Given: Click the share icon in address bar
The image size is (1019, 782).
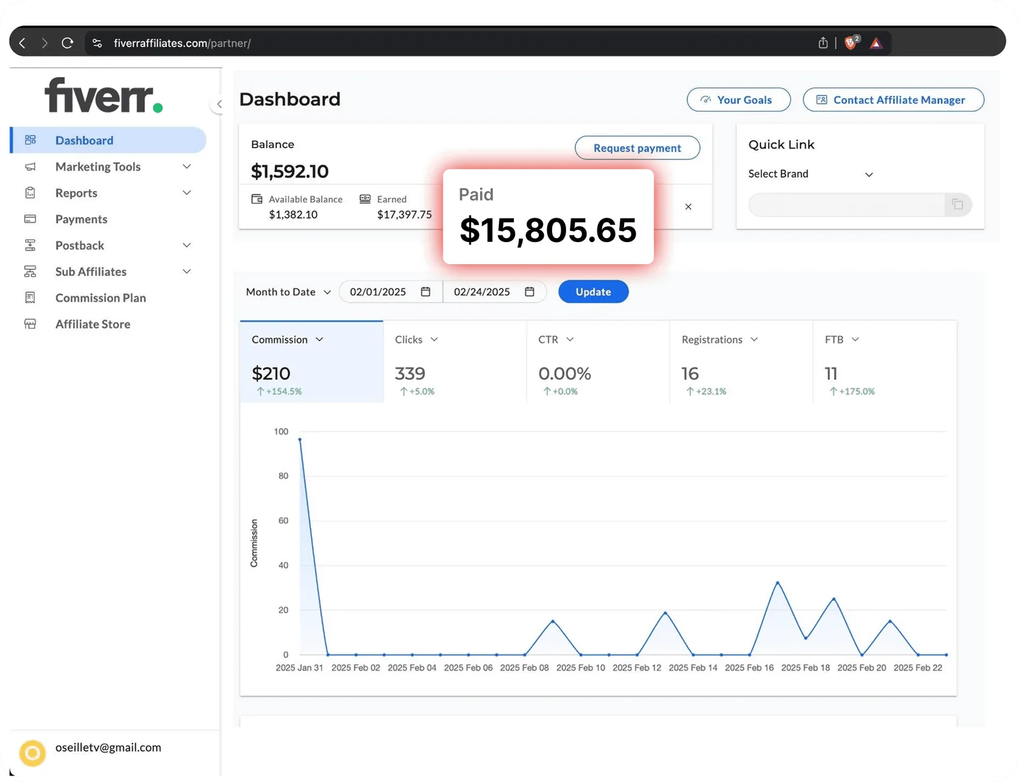Looking at the screenshot, I should click(823, 43).
